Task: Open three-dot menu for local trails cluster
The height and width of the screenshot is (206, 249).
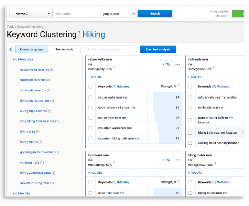Action: point(178,160)
